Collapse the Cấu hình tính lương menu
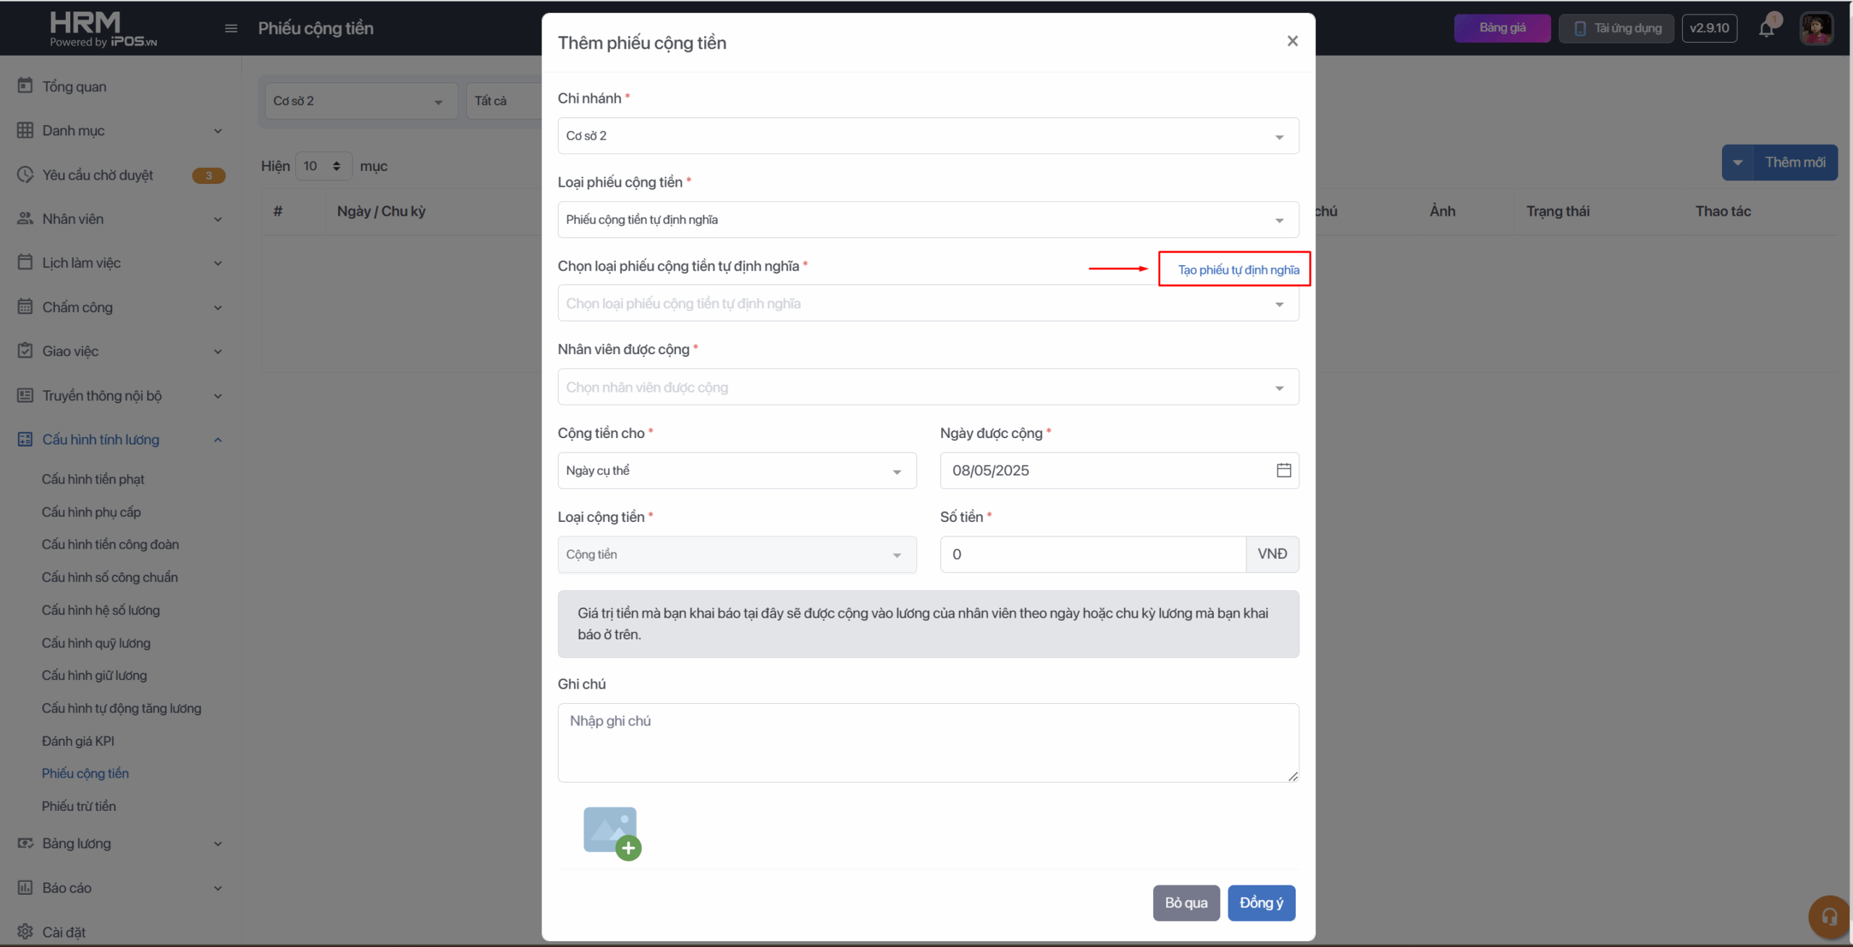Screen dimensions: 1853x947 click(x=218, y=439)
